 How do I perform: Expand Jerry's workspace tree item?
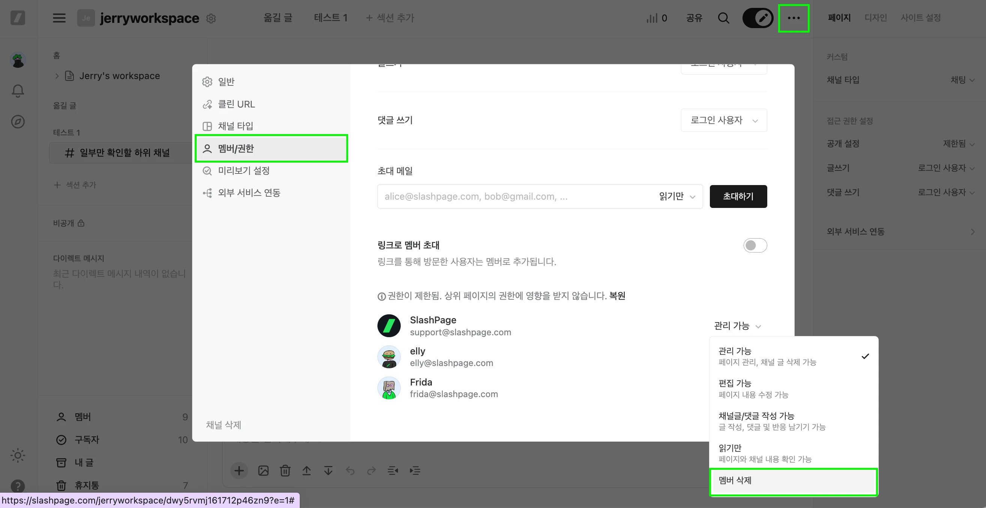[57, 76]
